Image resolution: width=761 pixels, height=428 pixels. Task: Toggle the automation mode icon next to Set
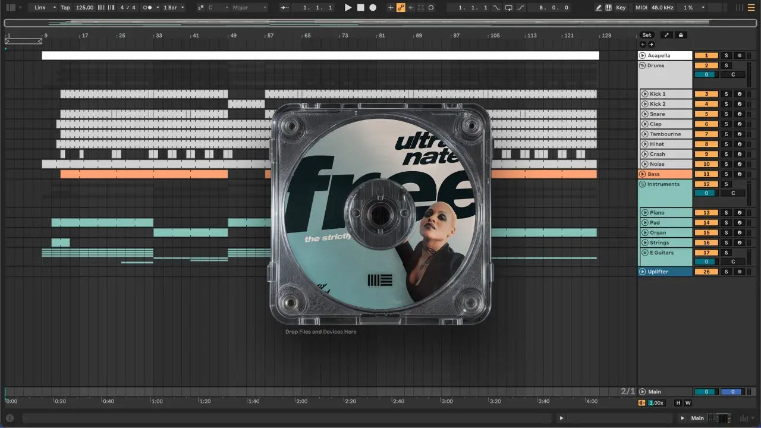coord(666,35)
